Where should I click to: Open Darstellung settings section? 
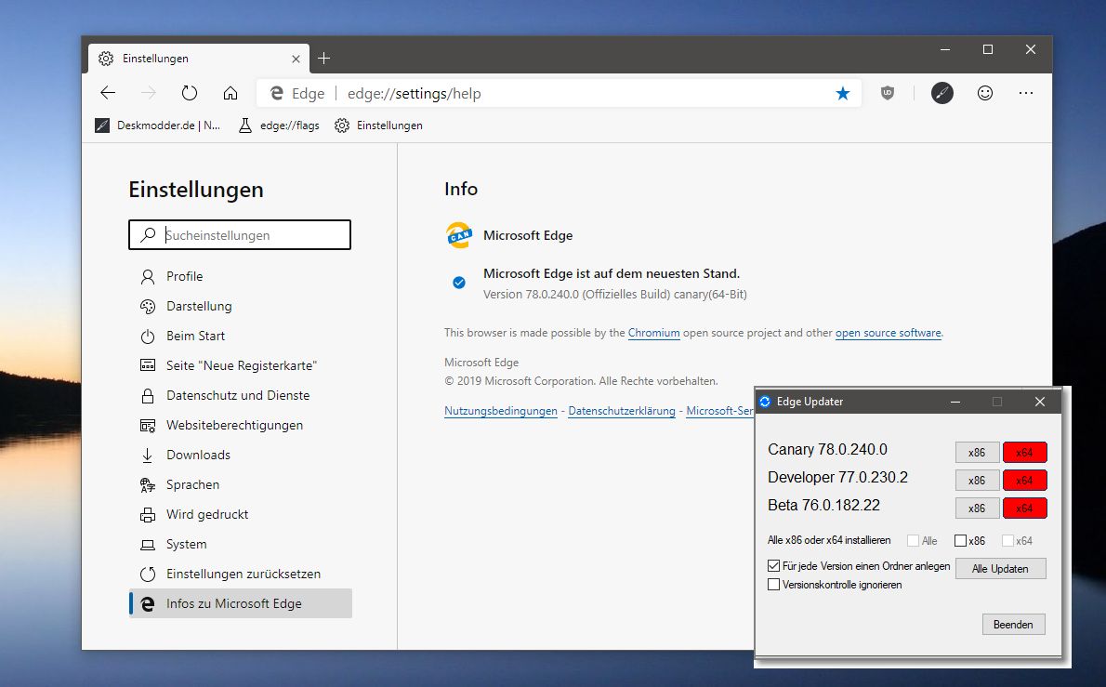[x=241, y=306]
